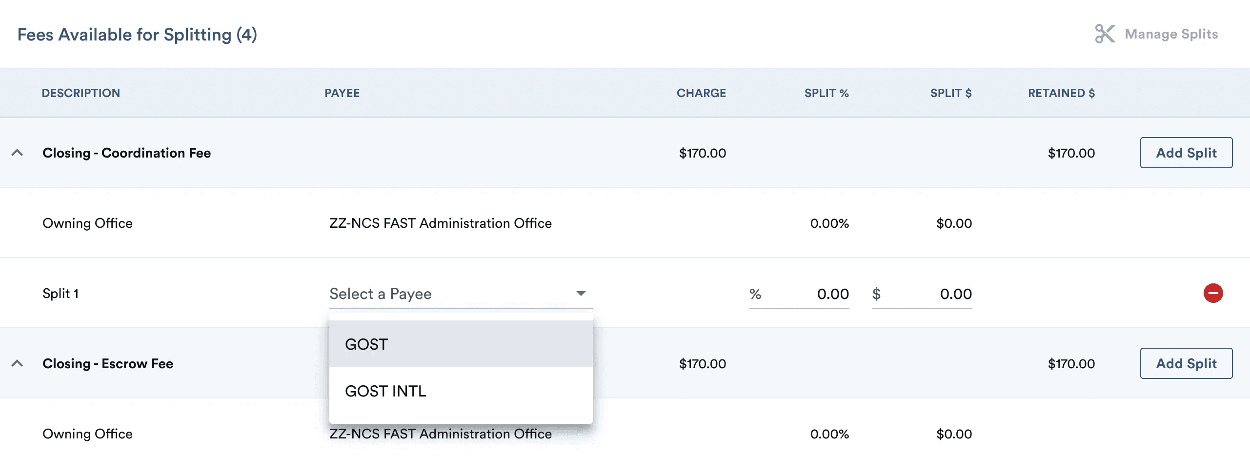1250x456 pixels.
Task: Add Split to Closing - Escrow Fee
Action: (1186, 363)
